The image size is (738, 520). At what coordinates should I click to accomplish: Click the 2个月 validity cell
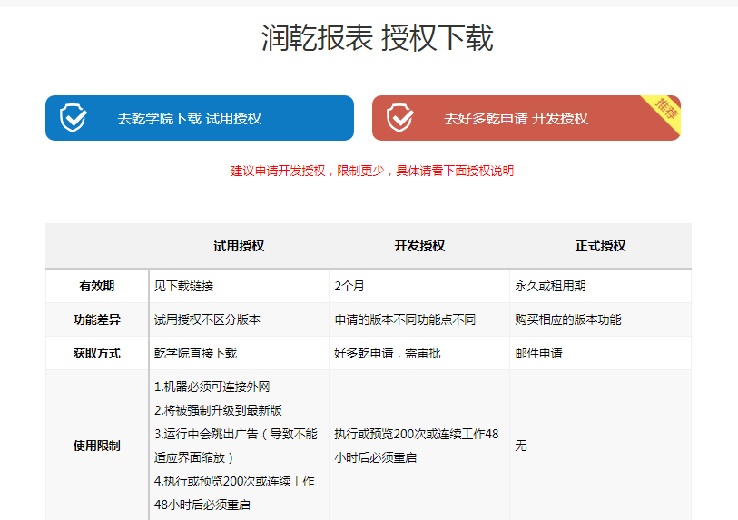tap(349, 286)
